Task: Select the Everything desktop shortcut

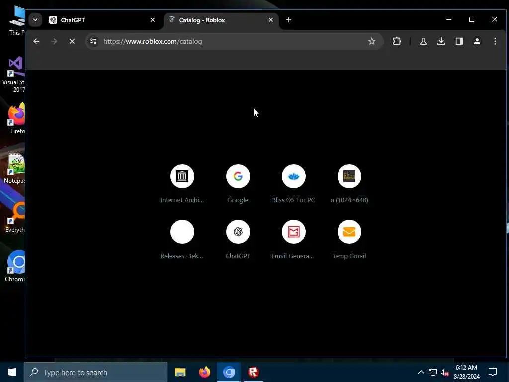Action: pyautogui.click(x=14, y=218)
